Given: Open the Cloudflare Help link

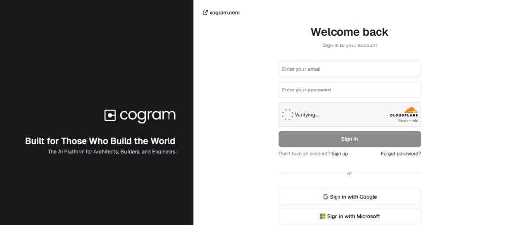Looking at the screenshot, I should [415, 120].
